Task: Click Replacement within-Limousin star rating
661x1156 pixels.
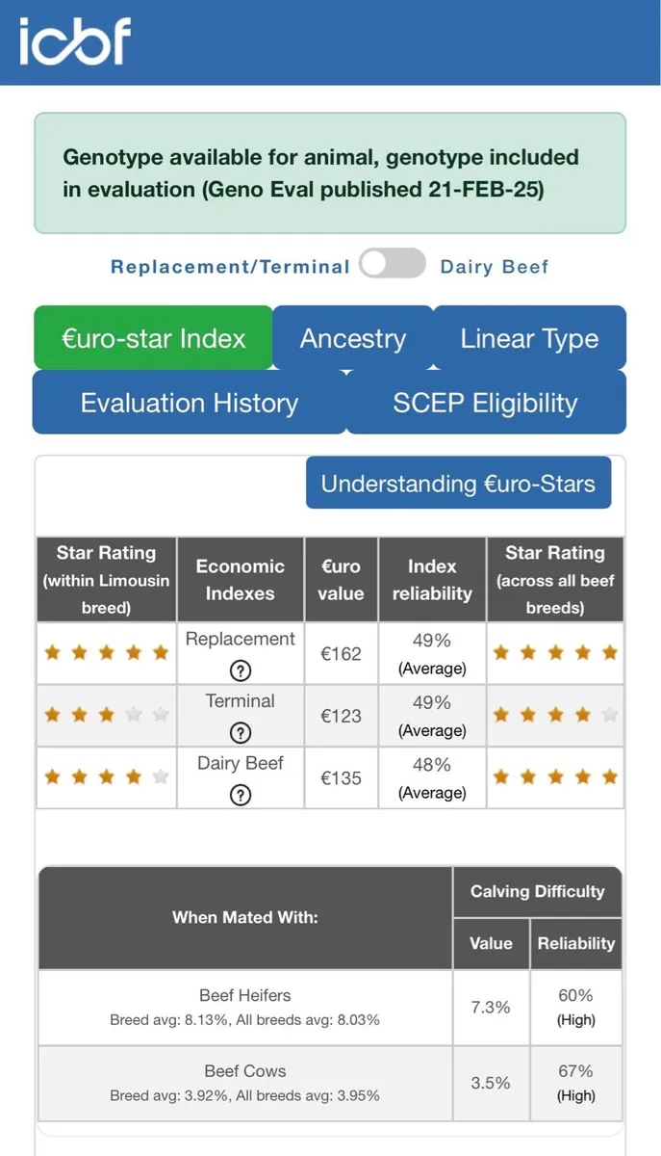Action: tap(107, 653)
